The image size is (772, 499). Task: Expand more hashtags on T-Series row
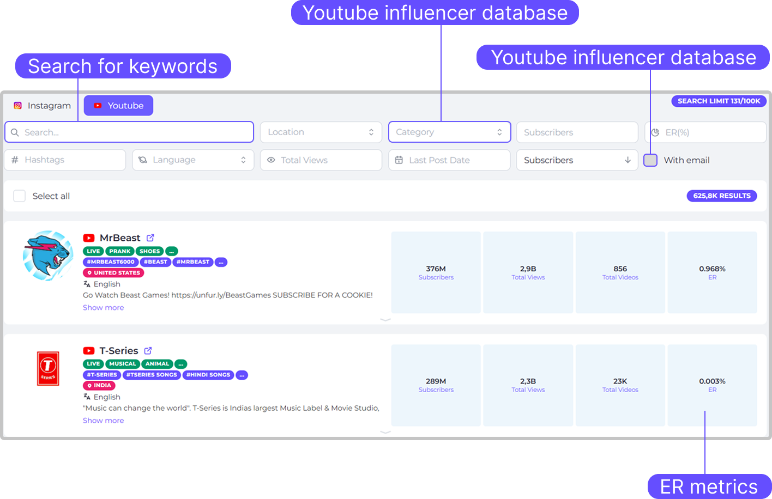click(242, 375)
